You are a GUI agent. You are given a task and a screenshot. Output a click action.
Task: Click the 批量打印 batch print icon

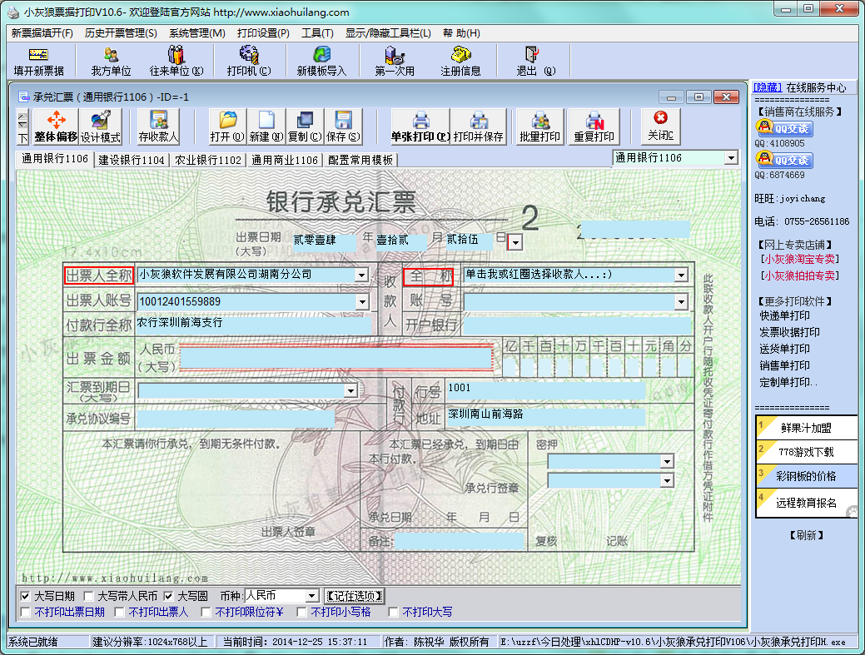(539, 127)
